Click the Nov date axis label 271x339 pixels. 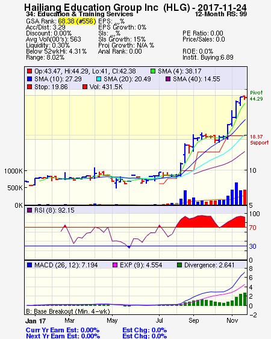[x=232, y=320]
